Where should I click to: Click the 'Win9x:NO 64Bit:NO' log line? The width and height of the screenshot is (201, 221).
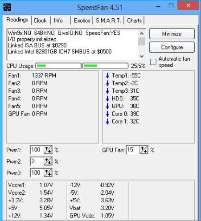(x=64, y=33)
